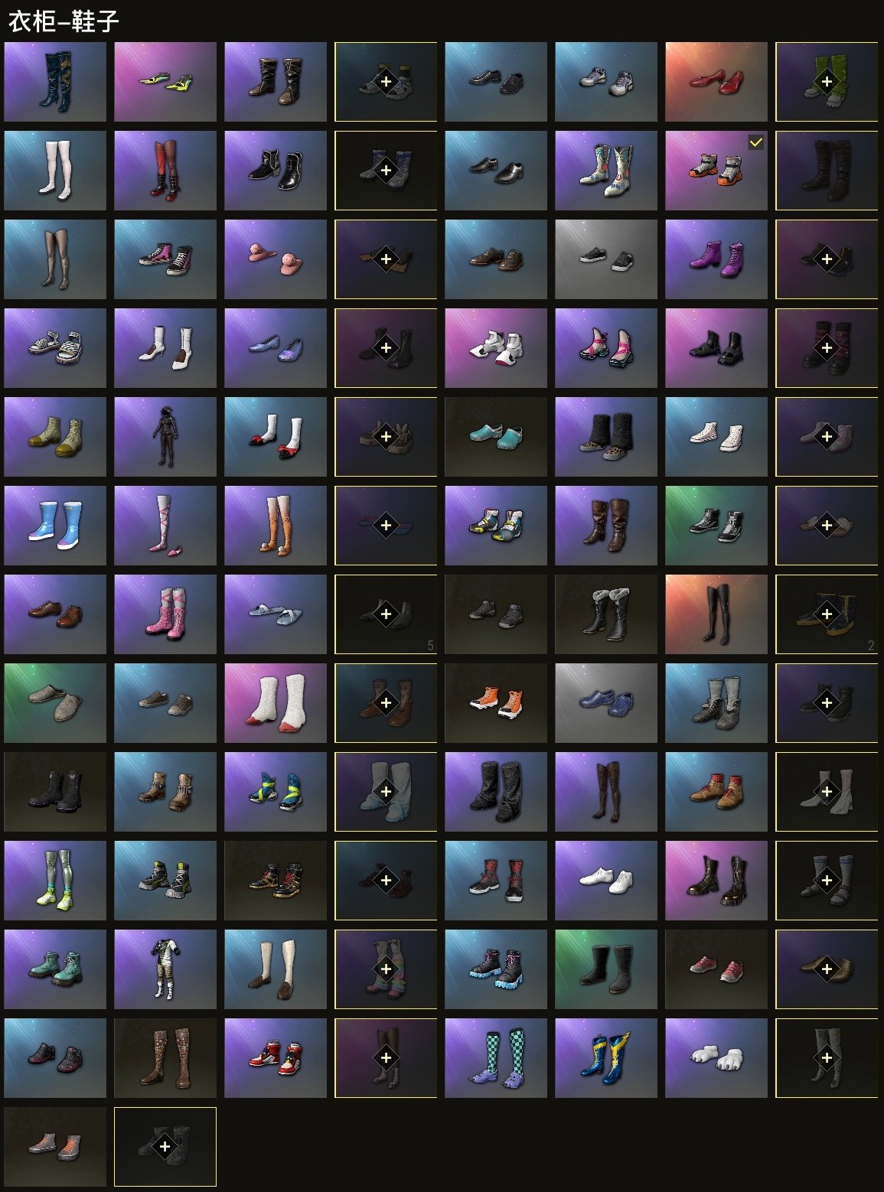
Task: Select the pink lace-up boots
Action: (165, 614)
